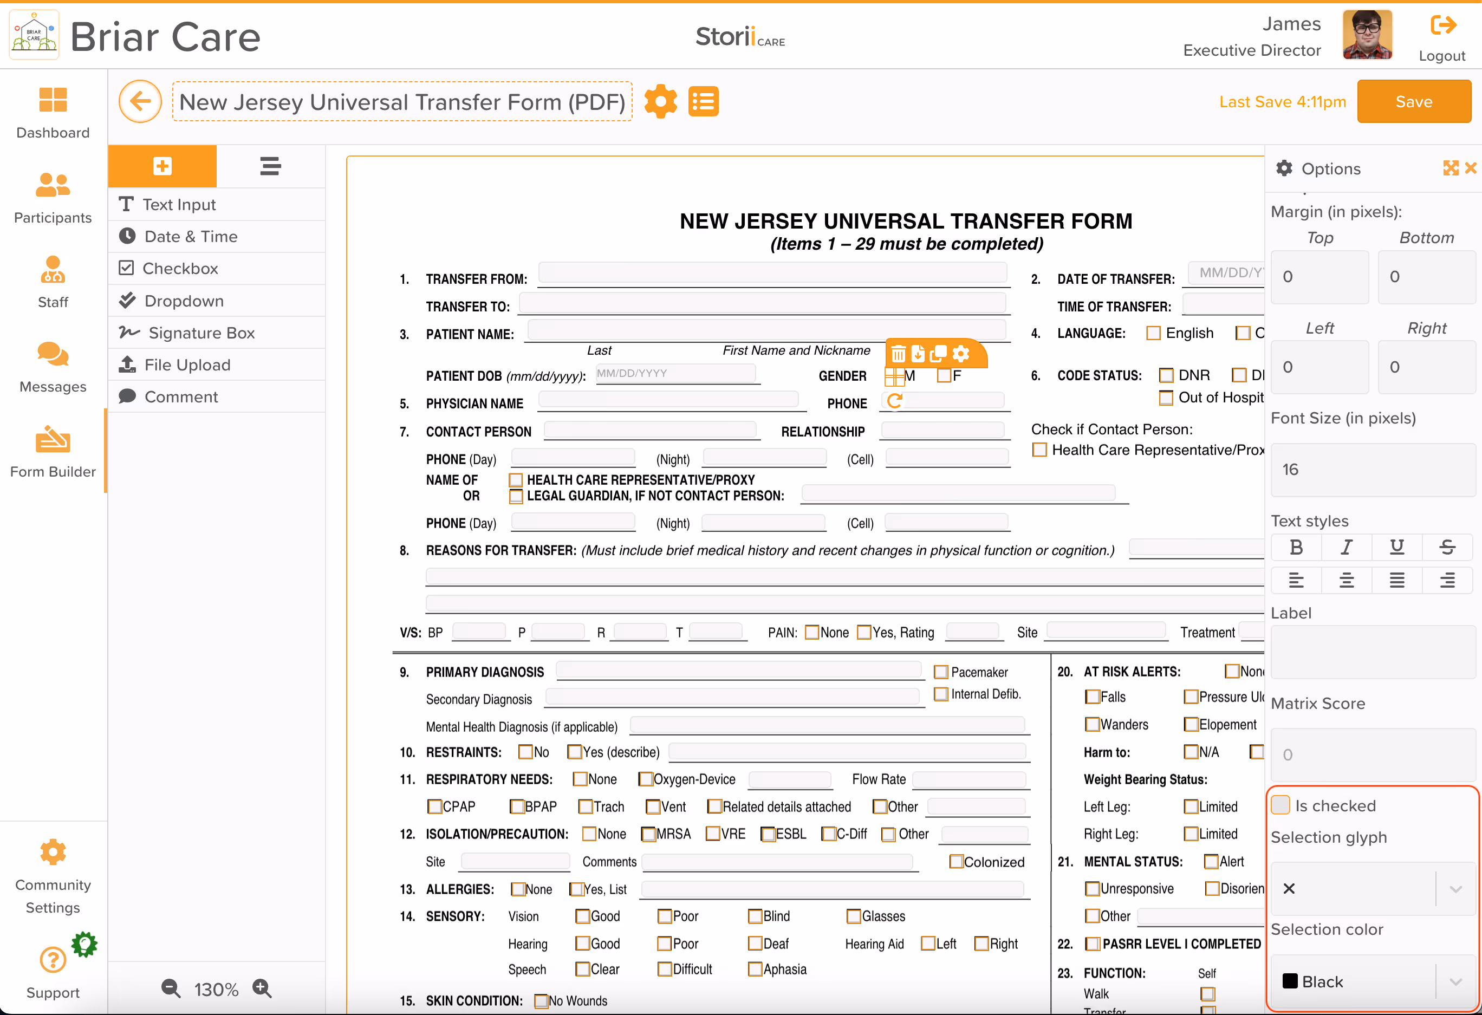Click the Logout icon

tap(1442, 26)
